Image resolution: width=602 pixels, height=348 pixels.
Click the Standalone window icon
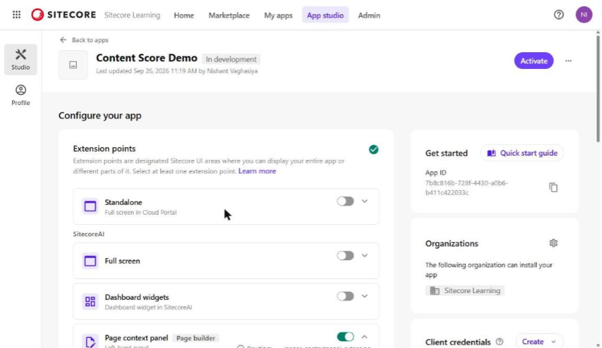[x=90, y=206]
